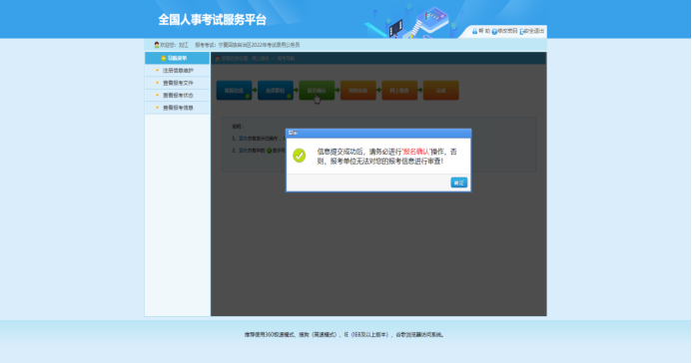Click the 网上缴费 step box
The image size is (692, 363).
coord(399,91)
